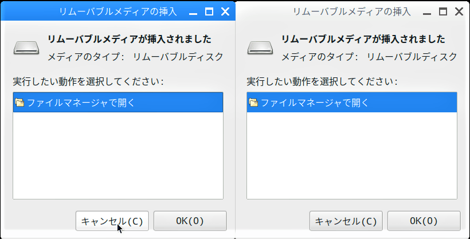Select ファイルマネージャで開く in the active dialog list
This screenshot has width=470, height=239.
[118, 103]
